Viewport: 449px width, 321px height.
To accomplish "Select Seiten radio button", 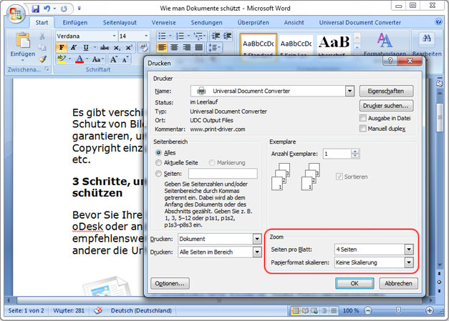I will coord(158,174).
